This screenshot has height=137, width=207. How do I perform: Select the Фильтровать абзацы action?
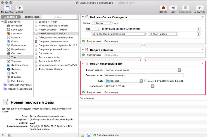pos(50,69)
